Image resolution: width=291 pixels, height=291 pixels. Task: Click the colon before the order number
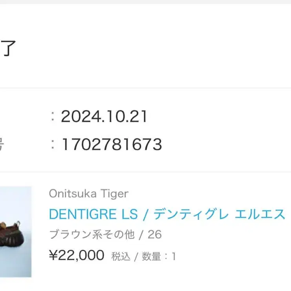pyautogui.click(x=53, y=145)
